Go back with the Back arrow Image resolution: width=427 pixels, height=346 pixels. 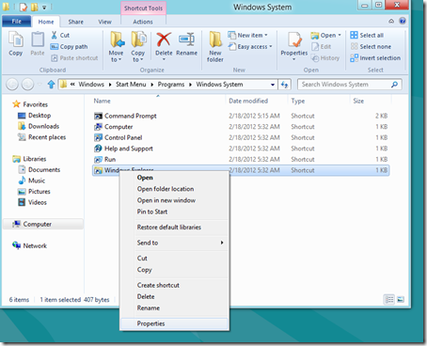pos(12,85)
